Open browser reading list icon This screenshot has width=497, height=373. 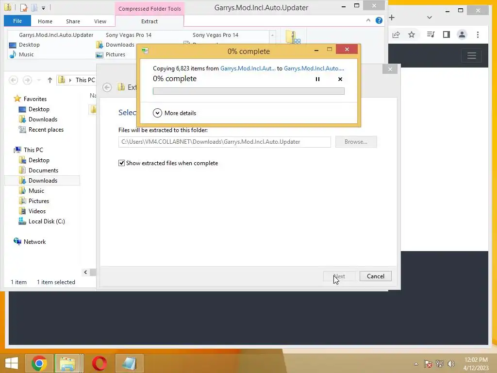coord(431,34)
